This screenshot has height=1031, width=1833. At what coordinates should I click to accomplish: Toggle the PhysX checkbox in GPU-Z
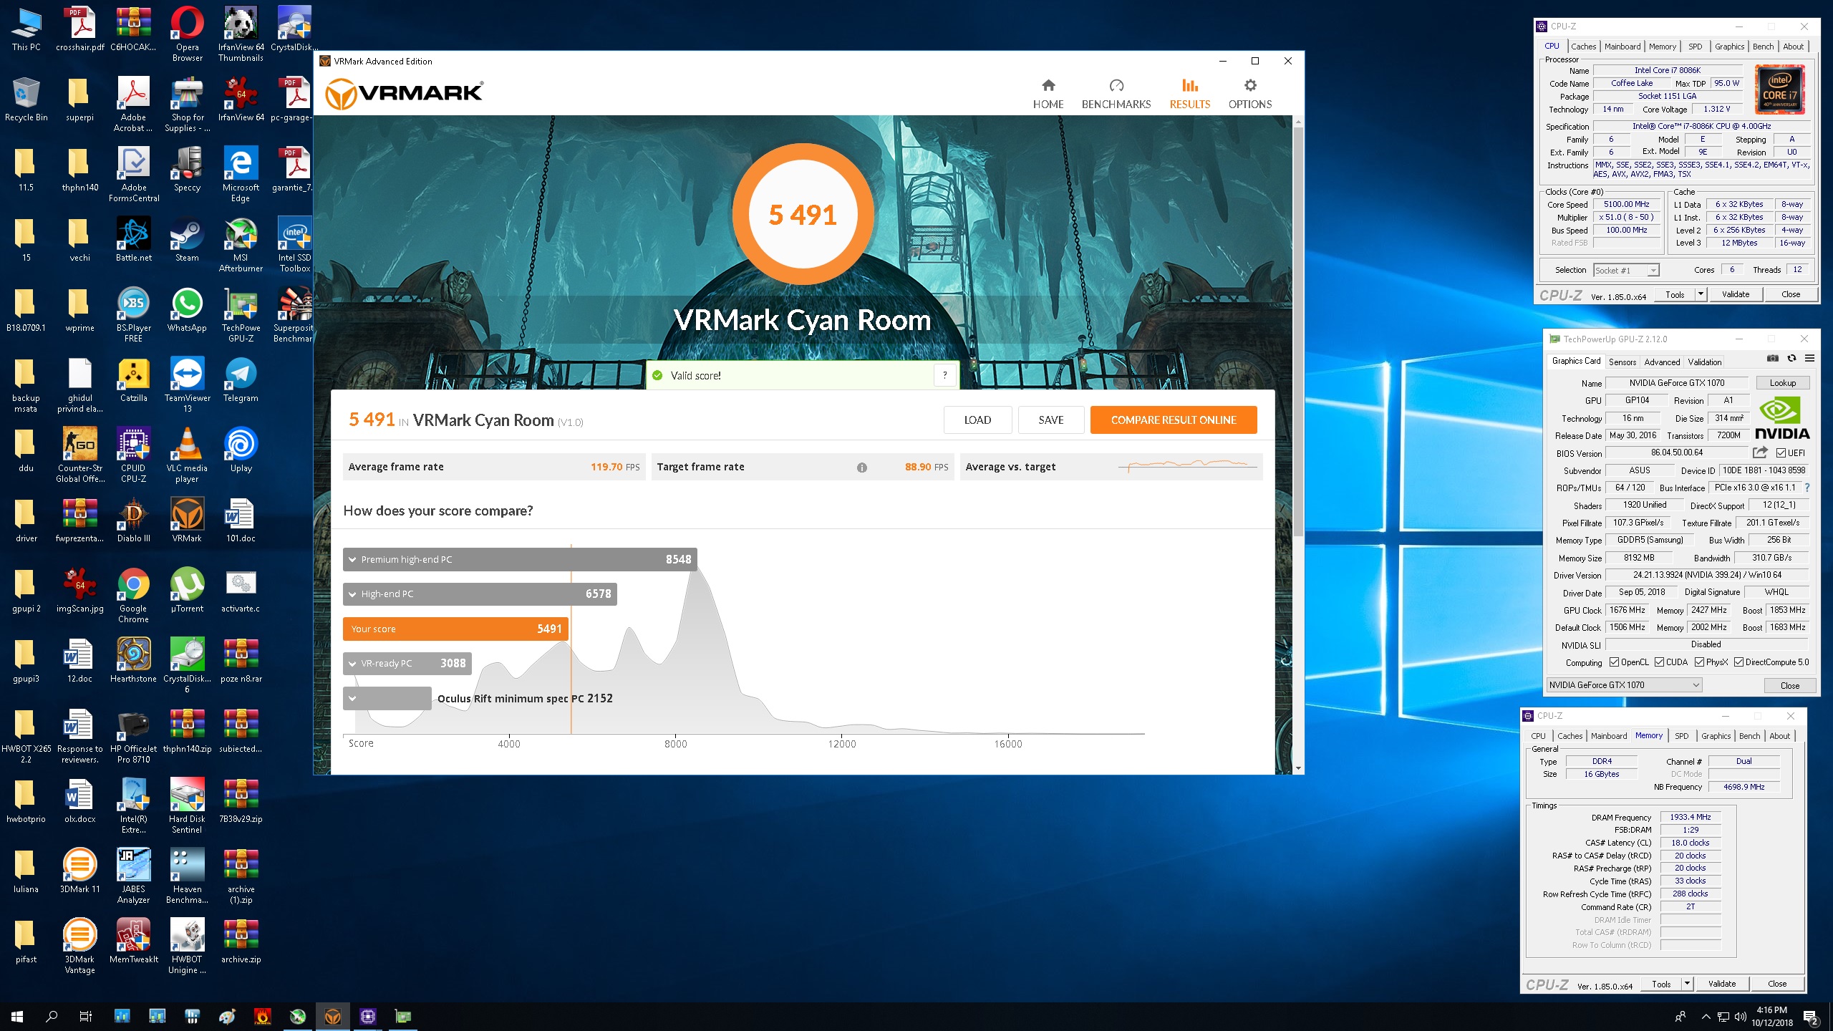pyautogui.click(x=1700, y=662)
